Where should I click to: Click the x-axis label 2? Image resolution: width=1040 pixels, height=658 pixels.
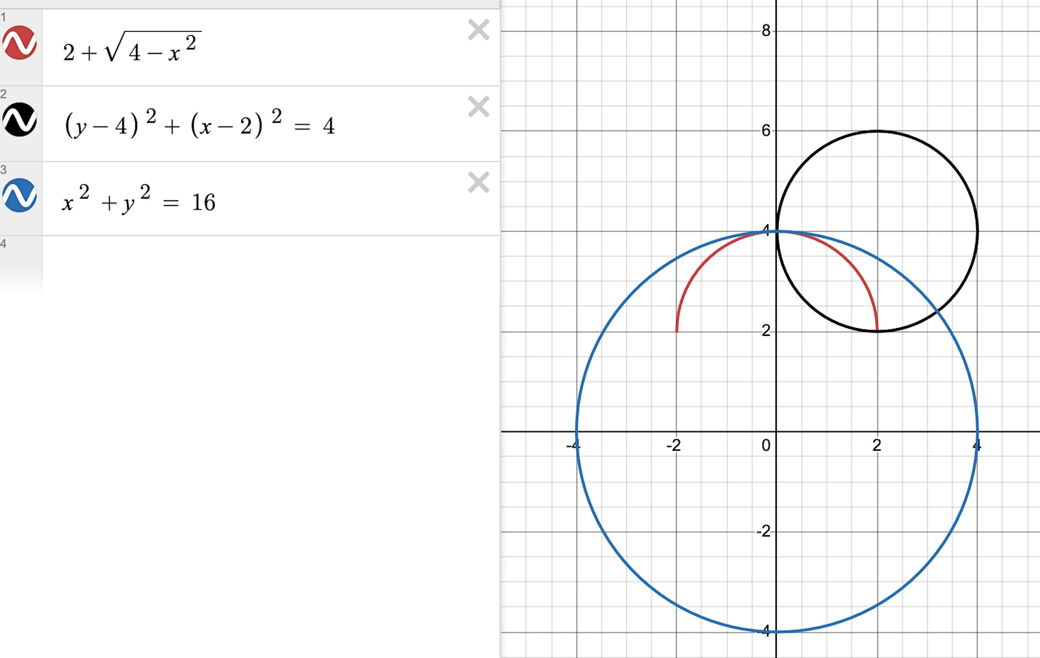tap(876, 446)
